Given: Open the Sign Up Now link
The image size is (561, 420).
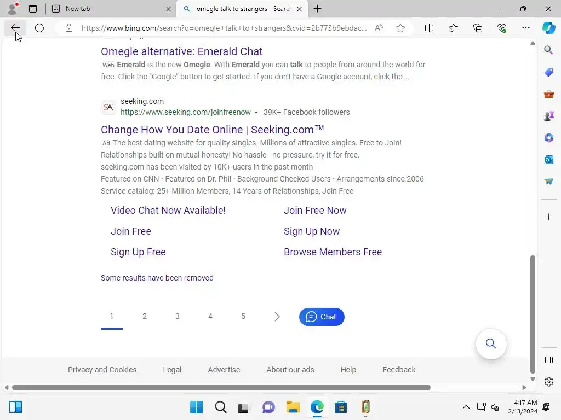Looking at the screenshot, I should coord(312,231).
